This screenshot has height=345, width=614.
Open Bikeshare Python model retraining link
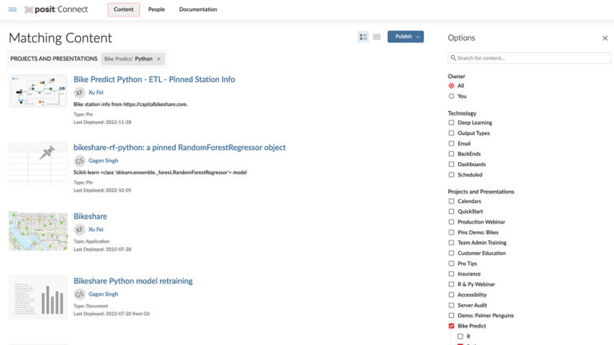point(133,281)
